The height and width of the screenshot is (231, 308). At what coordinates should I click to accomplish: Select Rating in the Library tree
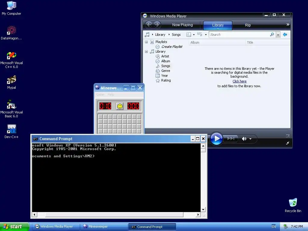point(166,80)
